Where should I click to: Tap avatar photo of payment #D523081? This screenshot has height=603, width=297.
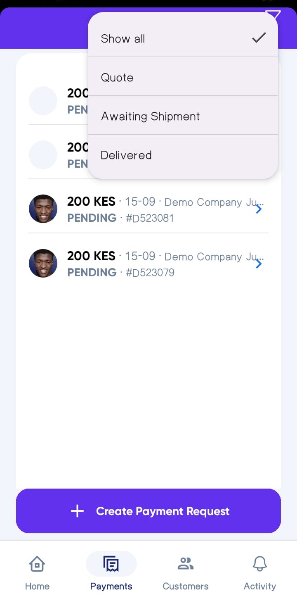[x=43, y=209]
